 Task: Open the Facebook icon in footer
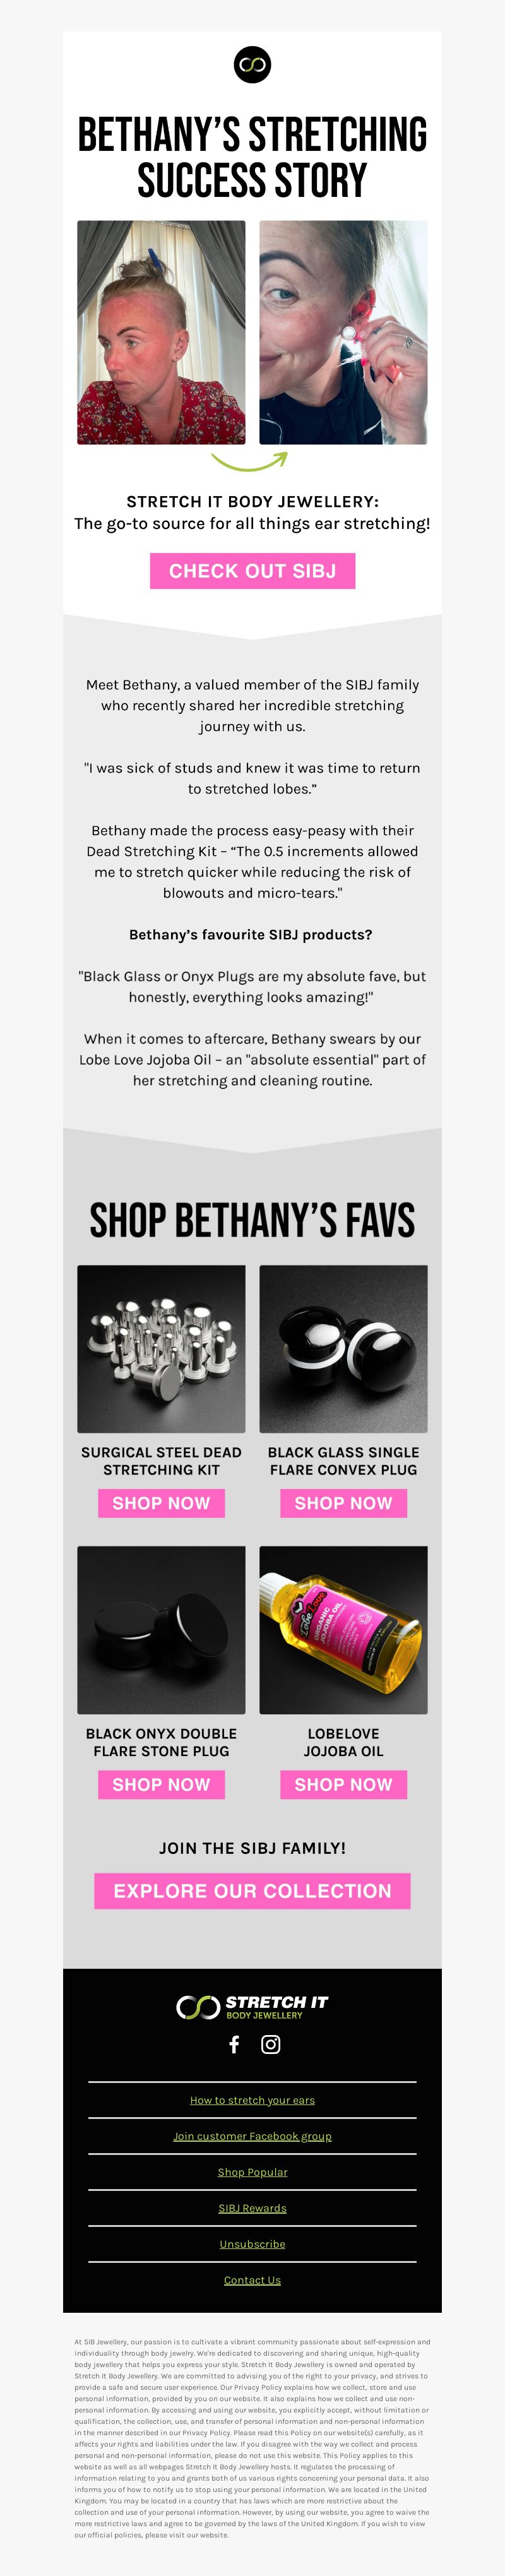pos(234,2045)
